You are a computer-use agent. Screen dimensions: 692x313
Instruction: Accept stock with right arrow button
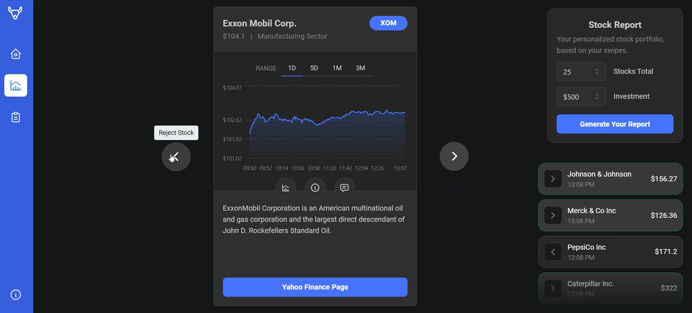tap(454, 156)
